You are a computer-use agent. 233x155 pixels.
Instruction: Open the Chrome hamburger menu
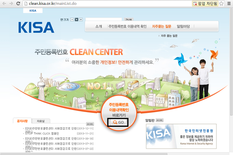pyautogui.click(x=229, y=4)
